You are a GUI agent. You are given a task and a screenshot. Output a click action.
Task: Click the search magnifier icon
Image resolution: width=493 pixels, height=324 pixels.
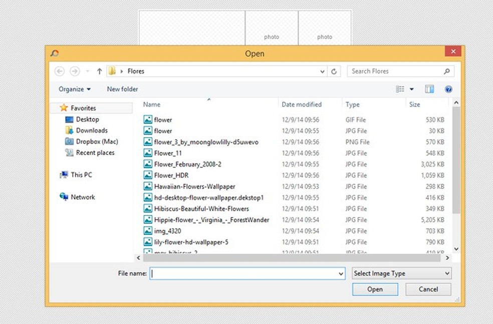pyautogui.click(x=447, y=71)
